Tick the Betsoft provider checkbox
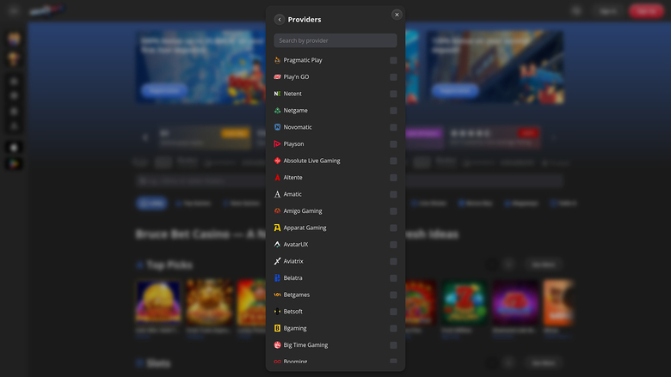The image size is (671, 377). click(393, 312)
